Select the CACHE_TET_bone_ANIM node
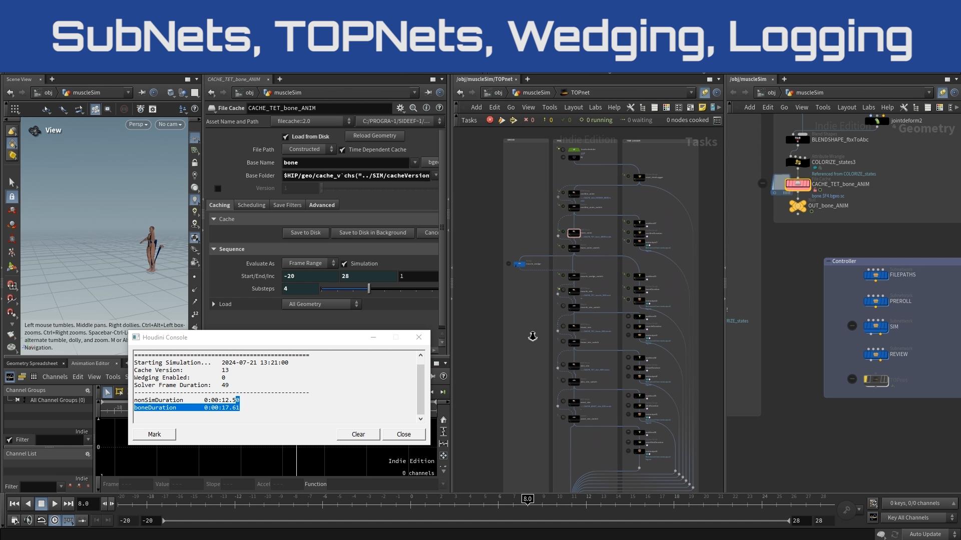 coord(798,184)
